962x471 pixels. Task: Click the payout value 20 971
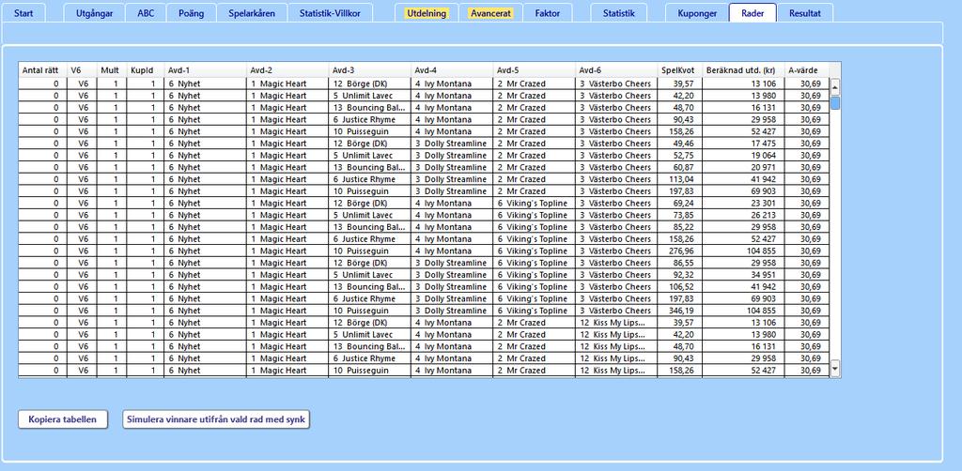pyautogui.click(x=763, y=167)
